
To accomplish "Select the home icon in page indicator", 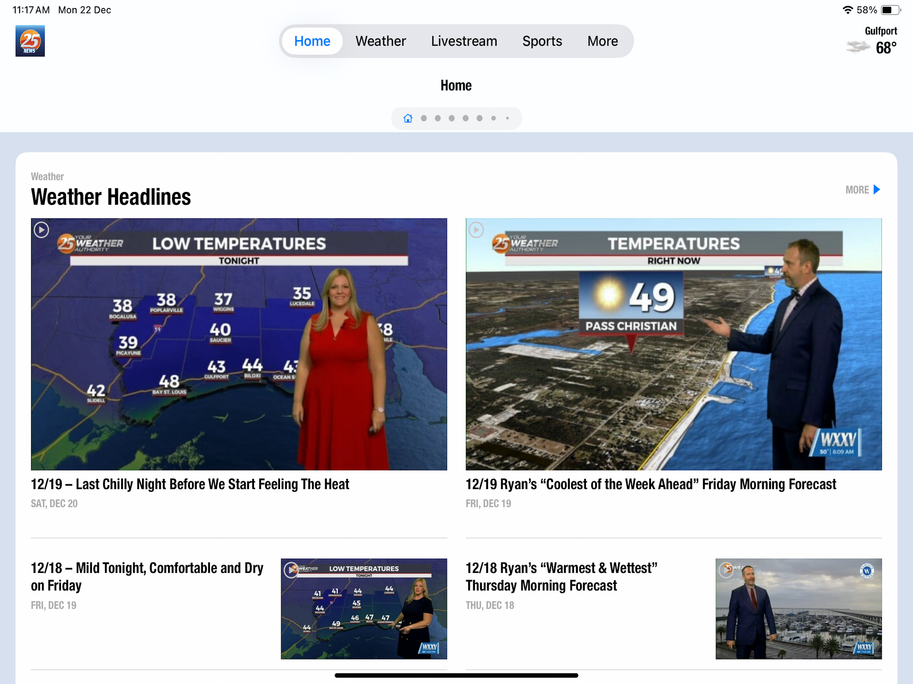I will click(408, 119).
